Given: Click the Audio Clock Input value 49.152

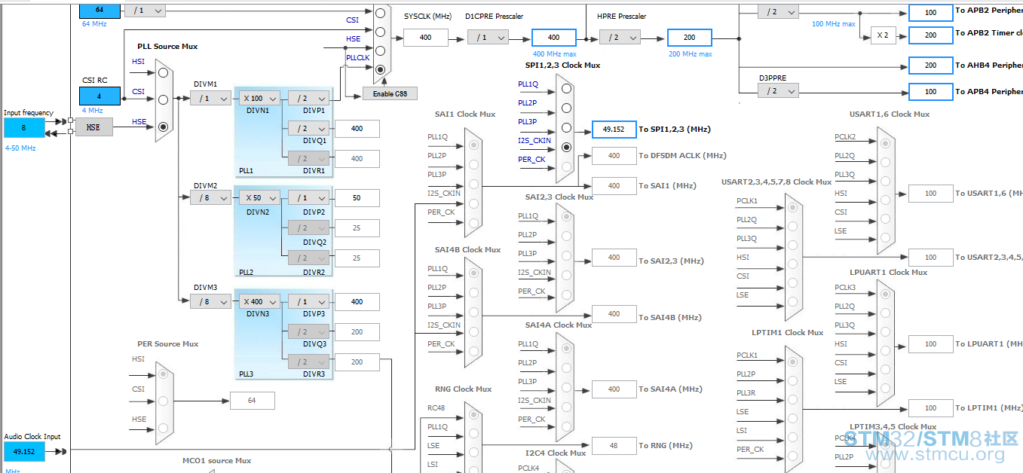Looking at the screenshot, I should coord(24,452).
